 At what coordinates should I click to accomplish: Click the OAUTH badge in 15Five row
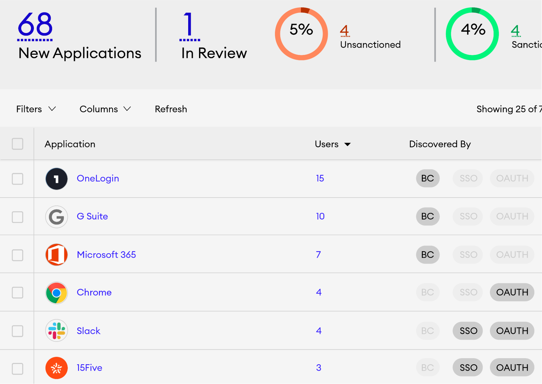coord(512,368)
